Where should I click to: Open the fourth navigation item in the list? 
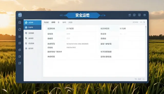point(29,38)
